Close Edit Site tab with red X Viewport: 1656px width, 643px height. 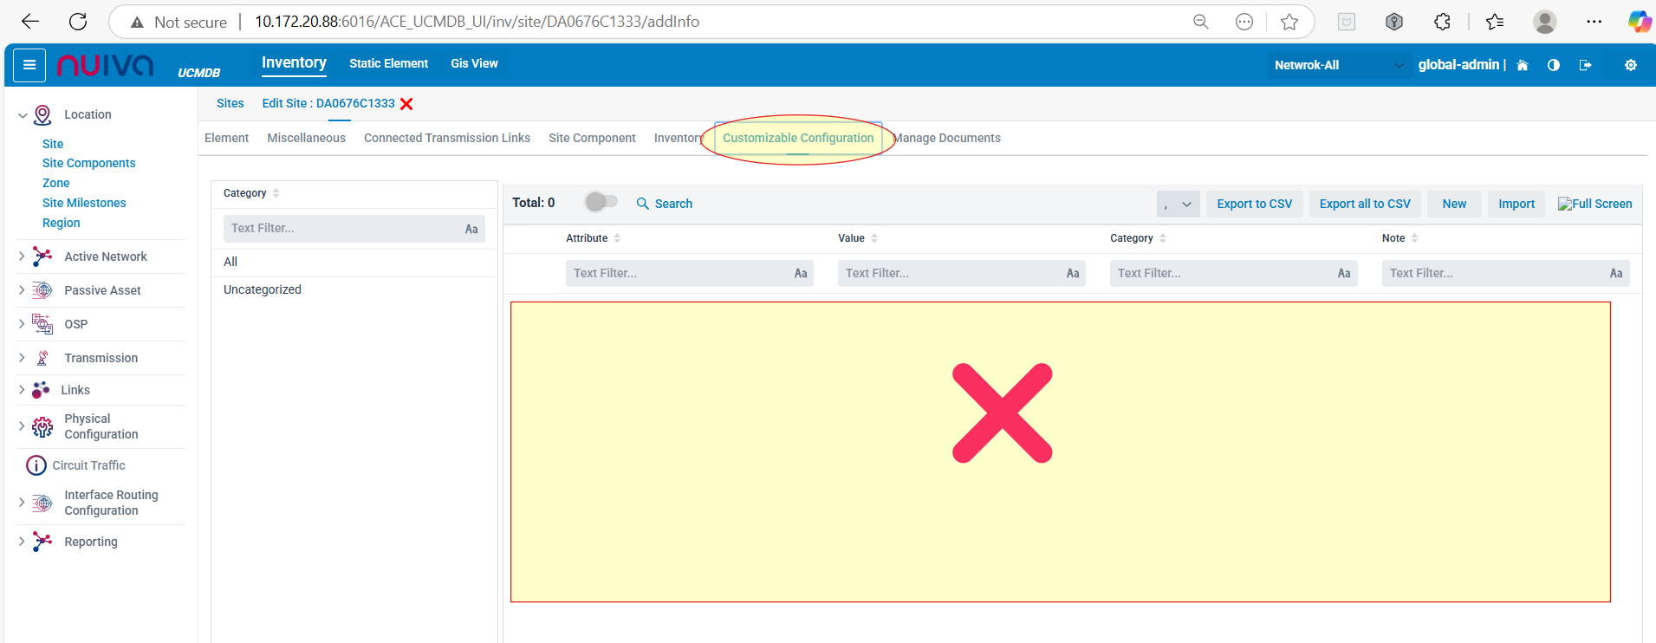[x=406, y=104]
